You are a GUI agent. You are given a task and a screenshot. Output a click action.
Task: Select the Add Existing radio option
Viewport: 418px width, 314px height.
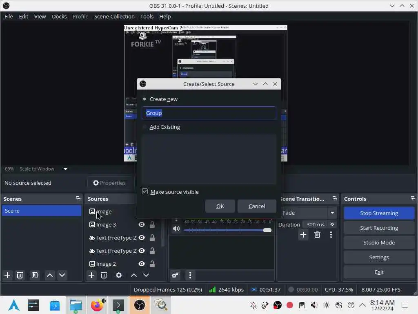145,127
